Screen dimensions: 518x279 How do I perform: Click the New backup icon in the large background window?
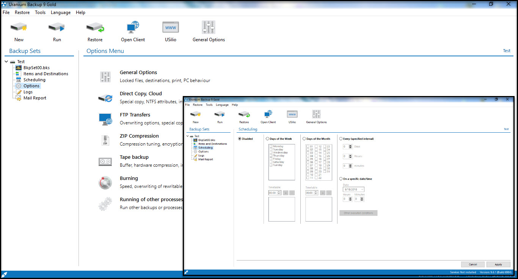tap(19, 27)
